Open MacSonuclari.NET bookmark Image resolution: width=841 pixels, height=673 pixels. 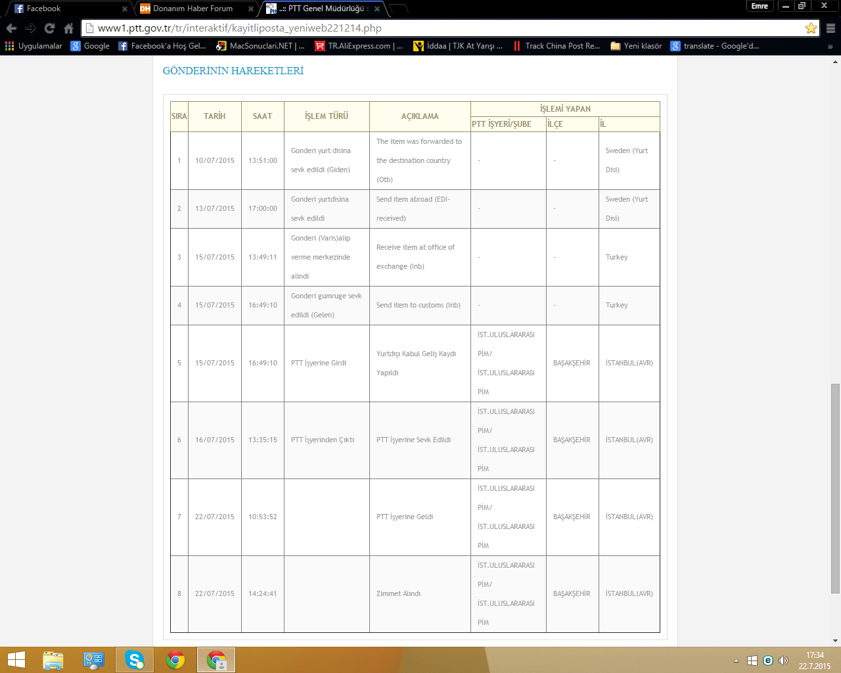coord(261,46)
